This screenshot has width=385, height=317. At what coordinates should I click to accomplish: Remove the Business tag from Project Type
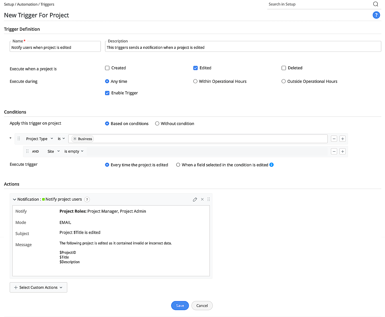[75, 139]
